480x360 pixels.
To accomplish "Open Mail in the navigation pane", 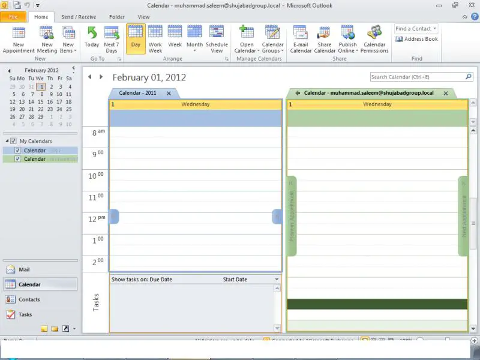I will click(x=40, y=269).
